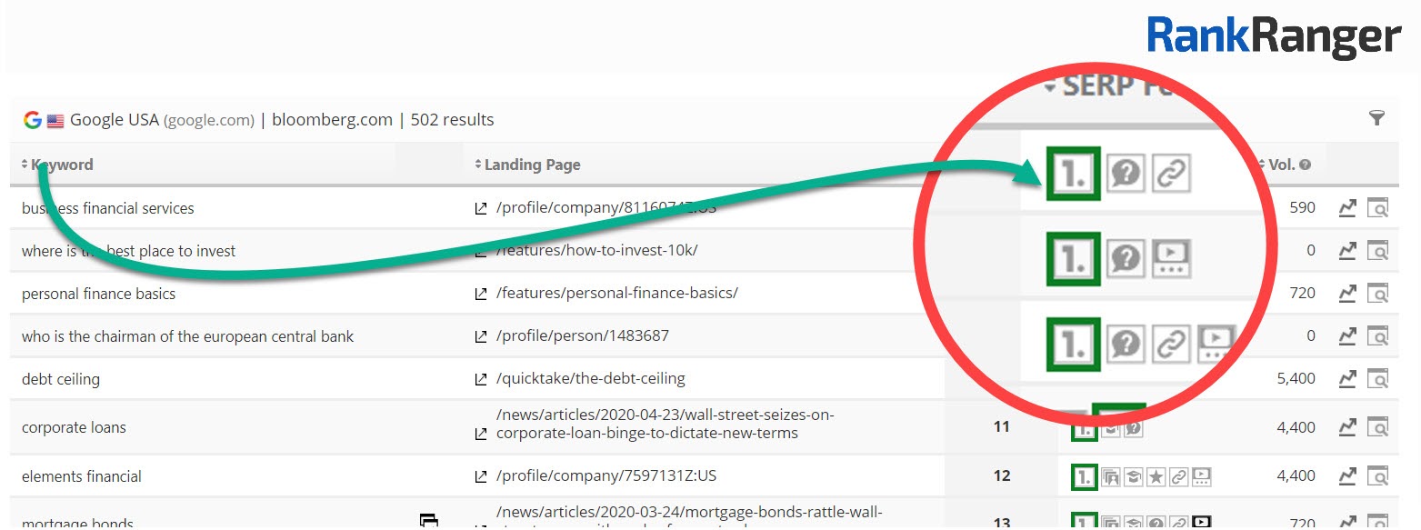Open external link icon for corporate loans article

tap(481, 435)
